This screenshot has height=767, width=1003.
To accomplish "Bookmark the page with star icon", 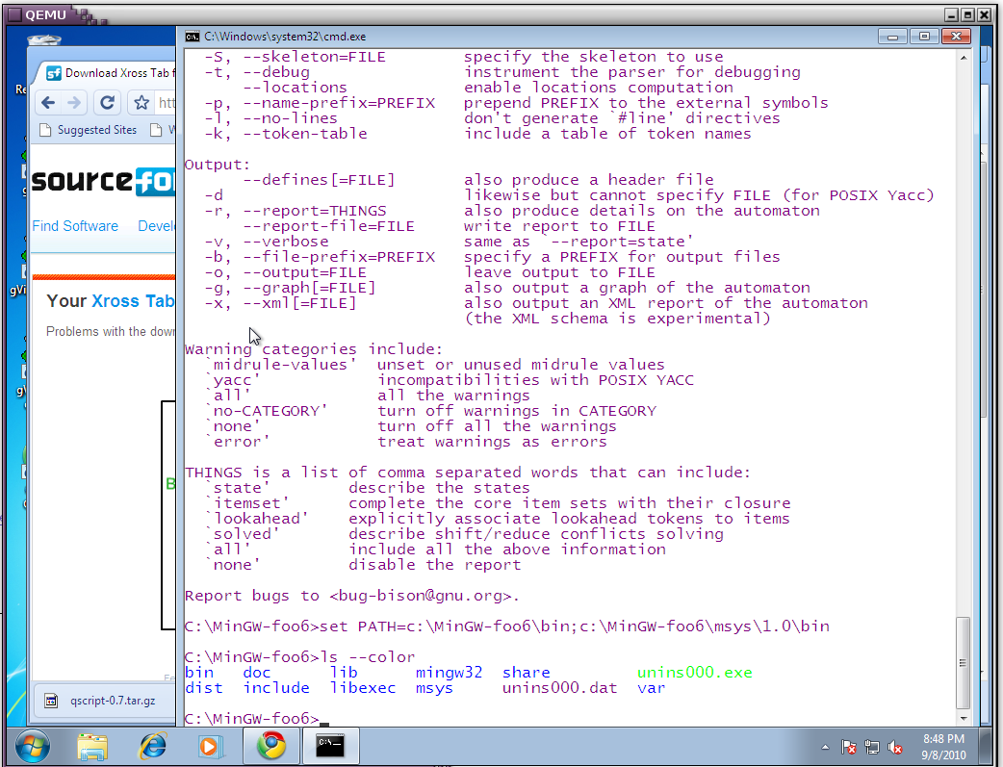I will click(x=141, y=103).
